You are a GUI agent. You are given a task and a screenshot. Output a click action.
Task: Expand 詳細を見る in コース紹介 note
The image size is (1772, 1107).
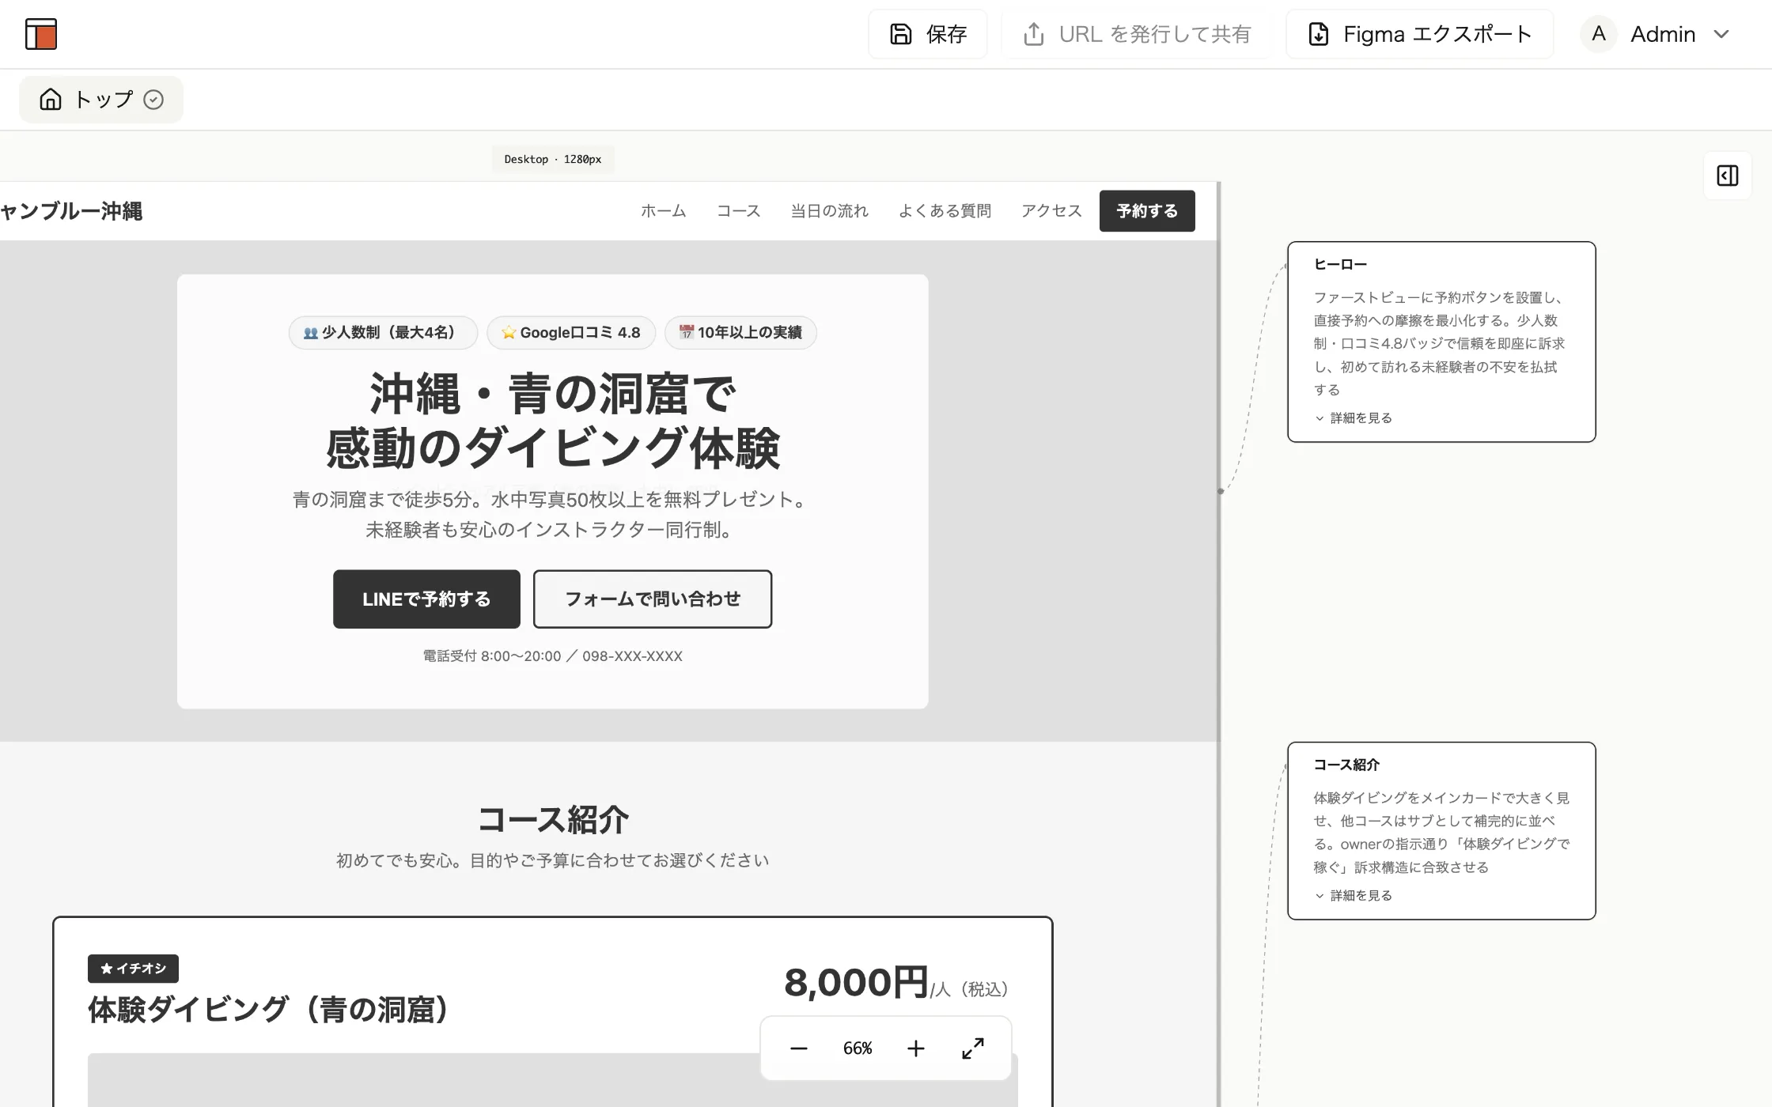pyautogui.click(x=1354, y=896)
